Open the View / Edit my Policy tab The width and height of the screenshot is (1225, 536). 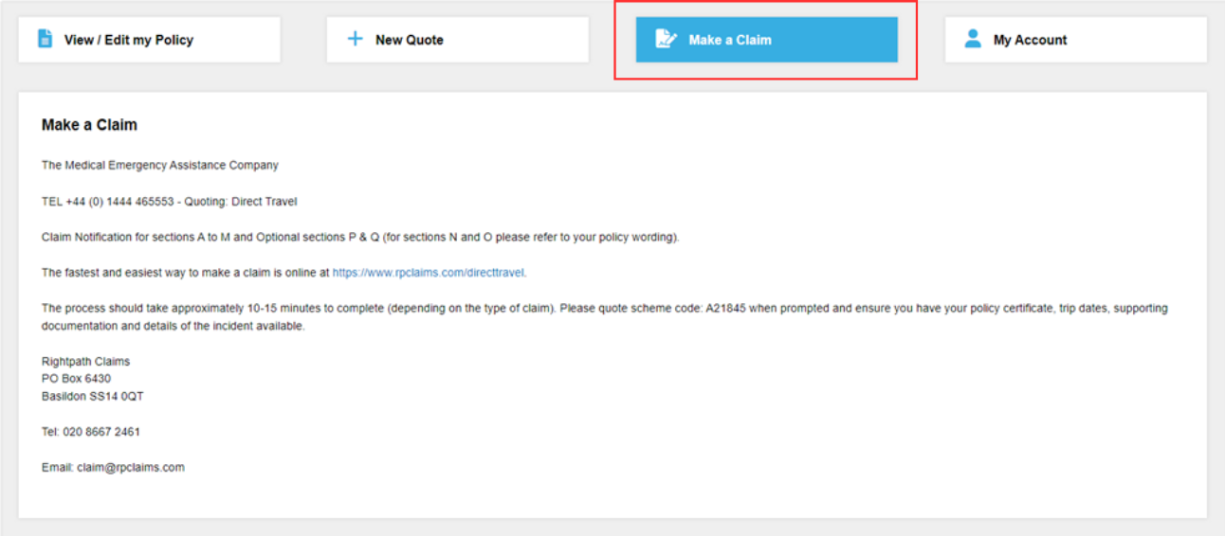[x=128, y=40]
